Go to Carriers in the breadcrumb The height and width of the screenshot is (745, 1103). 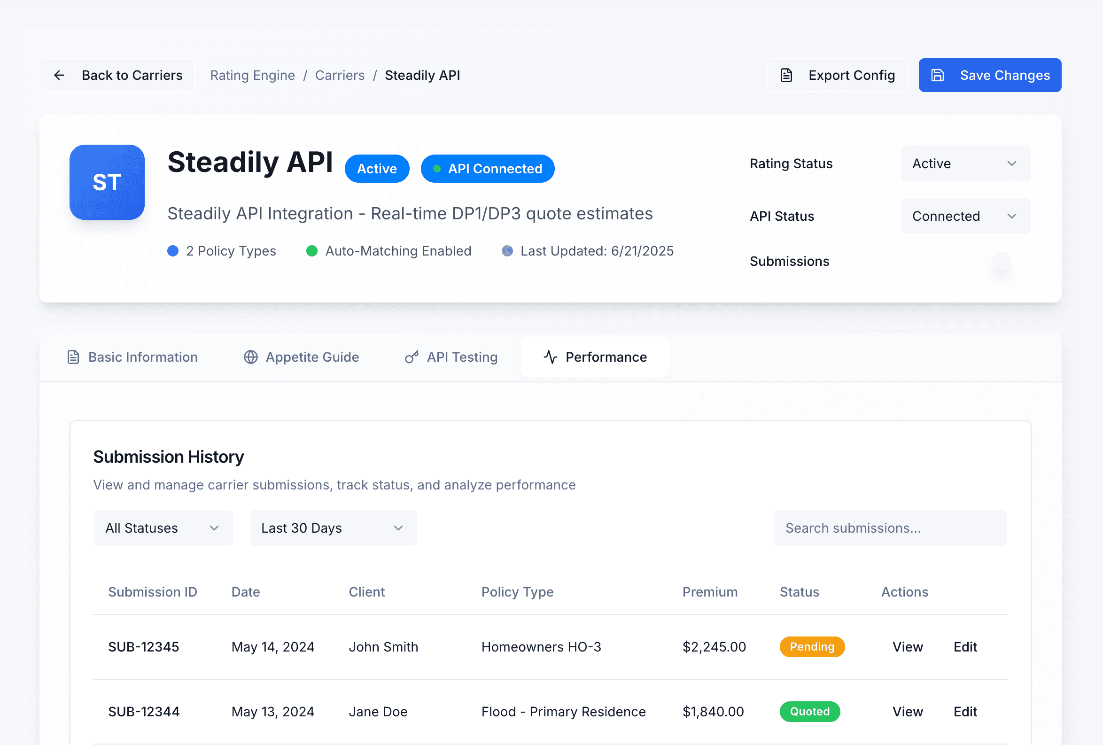point(340,75)
